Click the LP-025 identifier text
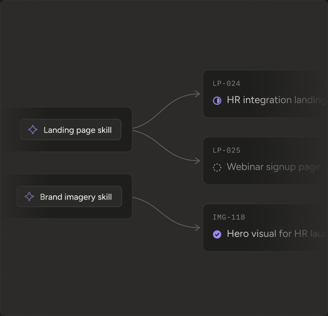 pos(227,150)
